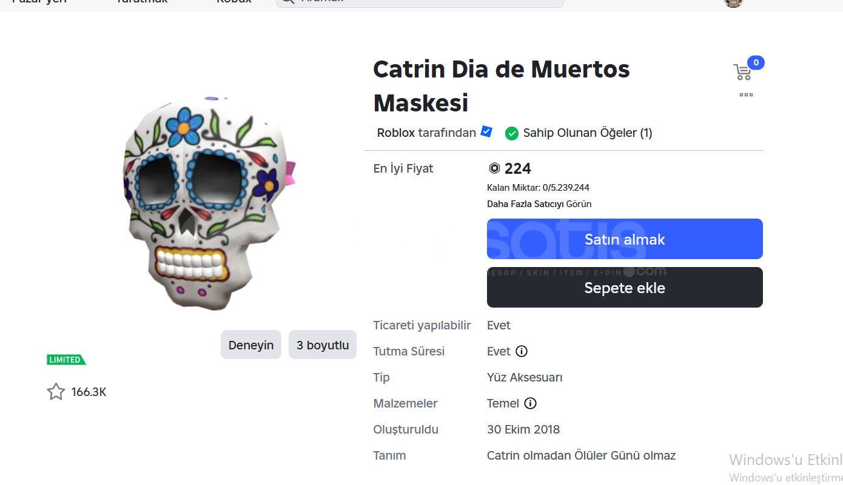Click Sahip Olunan Öğeler (1) text
The width and height of the screenshot is (843, 485).
(x=587, y=133)
